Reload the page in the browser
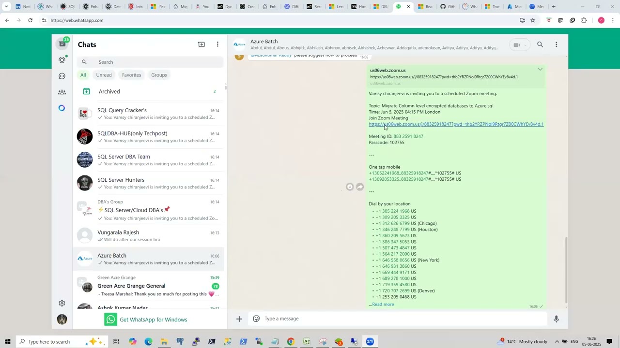The height and width of the screenshot is (348, 620). point(31,20)
